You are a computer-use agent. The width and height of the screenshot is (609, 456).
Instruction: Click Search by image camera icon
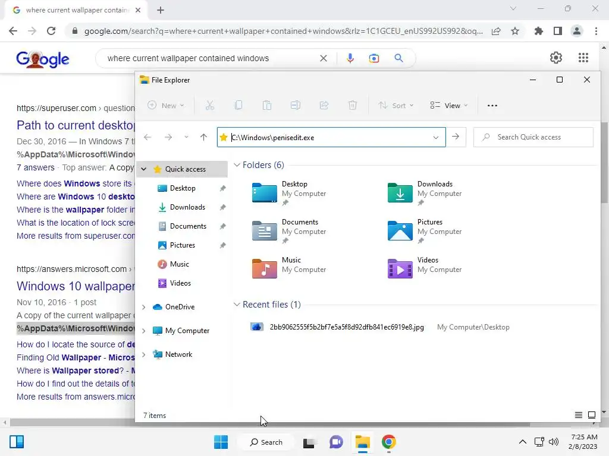point(374,58)
